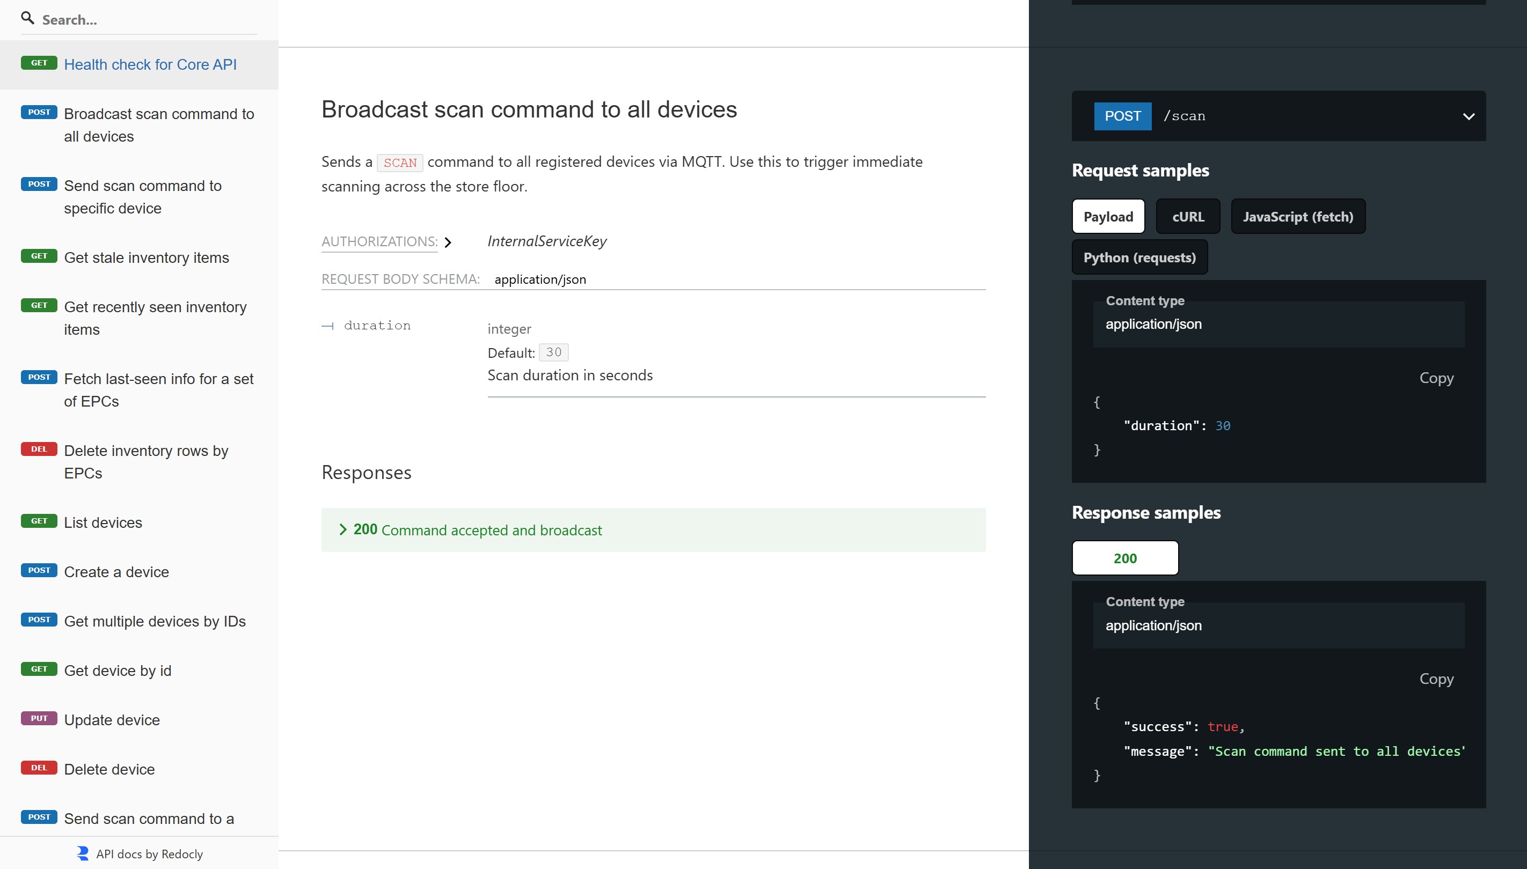Click the Scan duration in seconds description

[x=569, y=375]
